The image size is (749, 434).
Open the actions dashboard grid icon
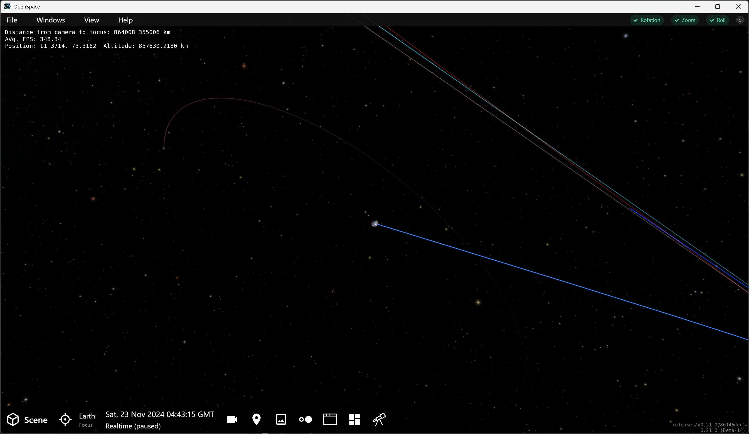point(355,419)
